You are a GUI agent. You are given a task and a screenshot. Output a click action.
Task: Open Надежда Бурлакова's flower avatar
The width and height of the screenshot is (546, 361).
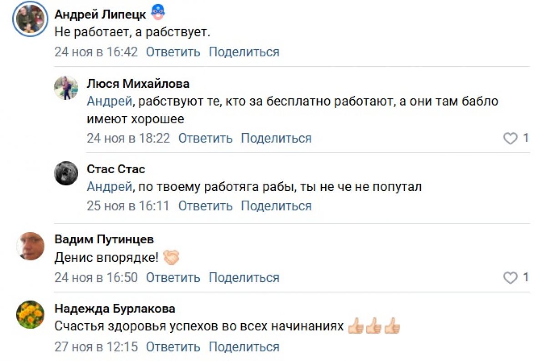(30, 315)
